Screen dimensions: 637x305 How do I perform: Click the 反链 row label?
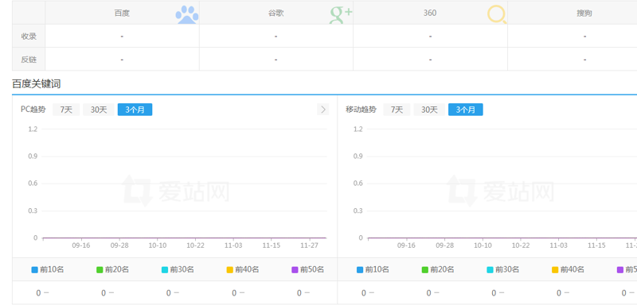pos(29,59)
